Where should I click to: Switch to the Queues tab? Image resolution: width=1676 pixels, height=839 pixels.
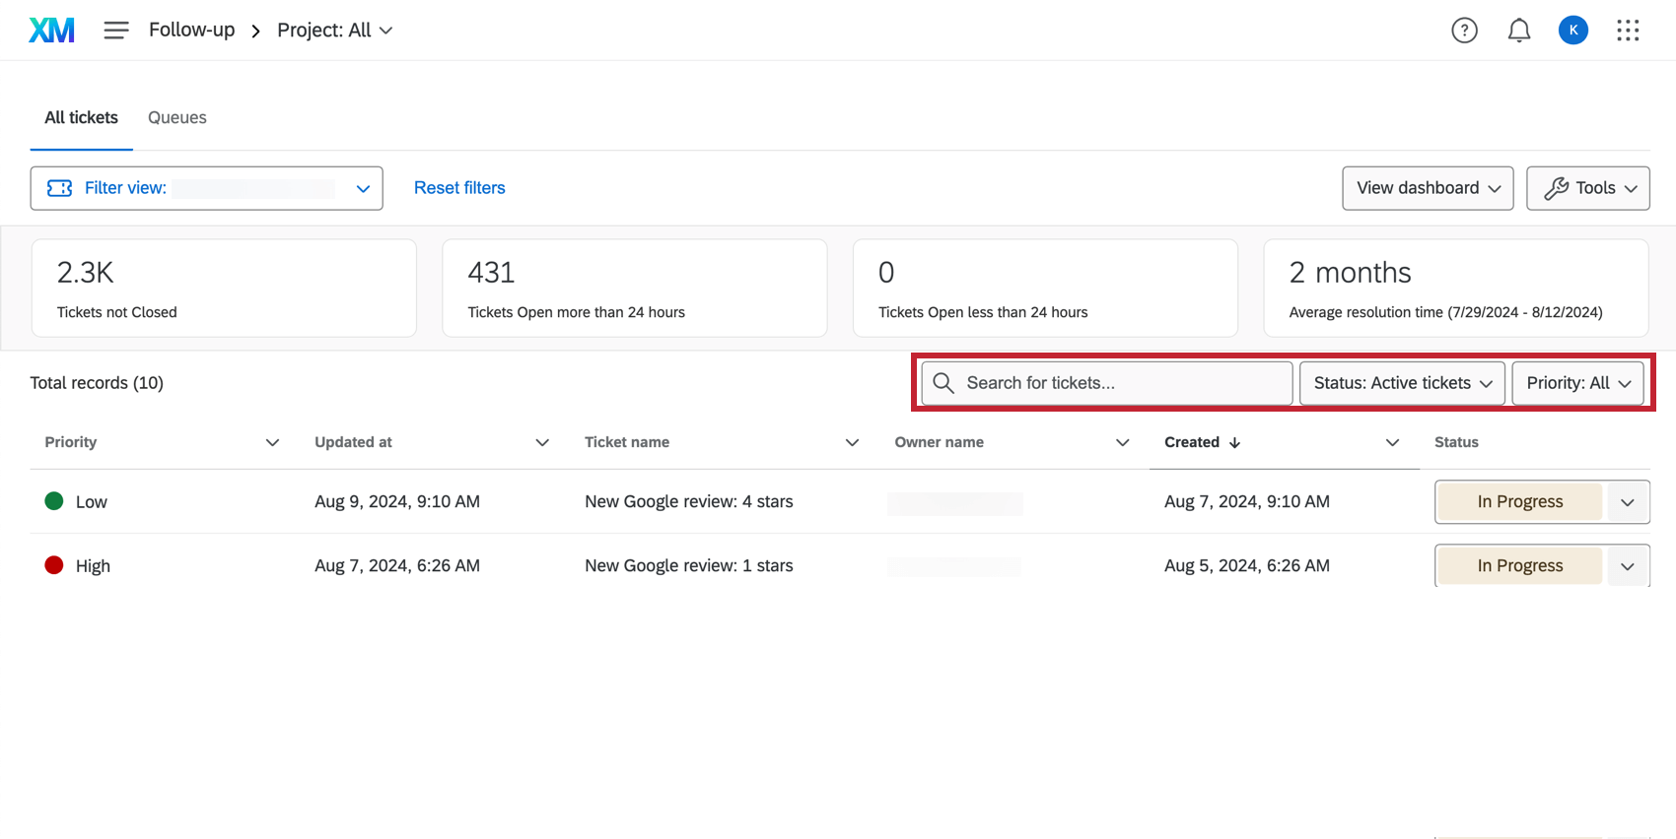[177, 117]
